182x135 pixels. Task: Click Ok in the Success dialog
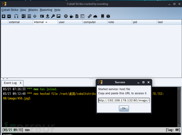tap(124, 109)
